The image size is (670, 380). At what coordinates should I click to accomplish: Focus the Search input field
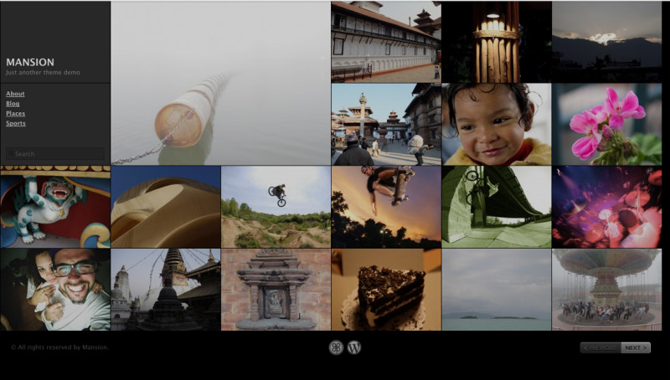55,154
